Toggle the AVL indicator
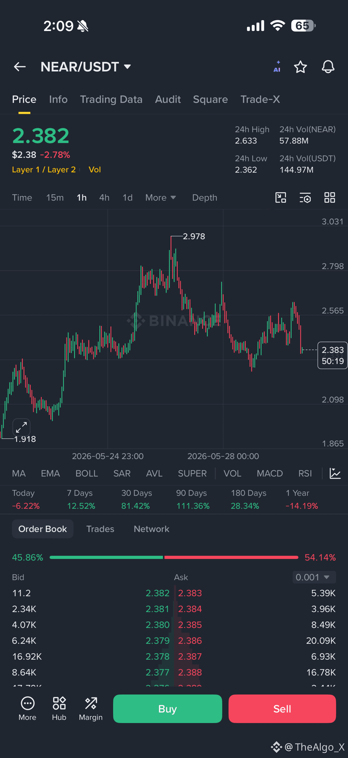Screen dimensions: 348x758 [x=154, y=473]
